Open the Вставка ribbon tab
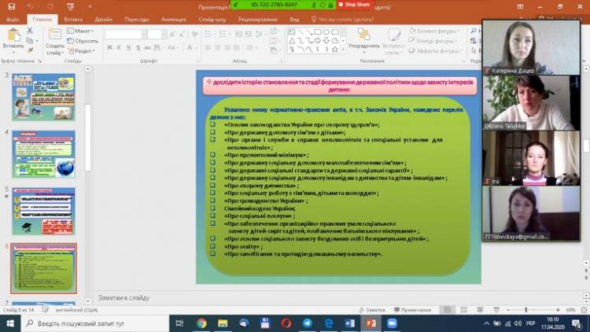The width and height of the screenshot is (590, 332). 73,18
